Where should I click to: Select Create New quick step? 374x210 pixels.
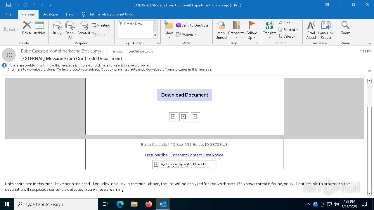(135, 24)
